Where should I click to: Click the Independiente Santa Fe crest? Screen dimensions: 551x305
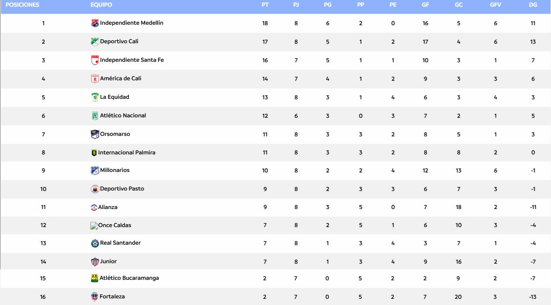pos(95,60)
